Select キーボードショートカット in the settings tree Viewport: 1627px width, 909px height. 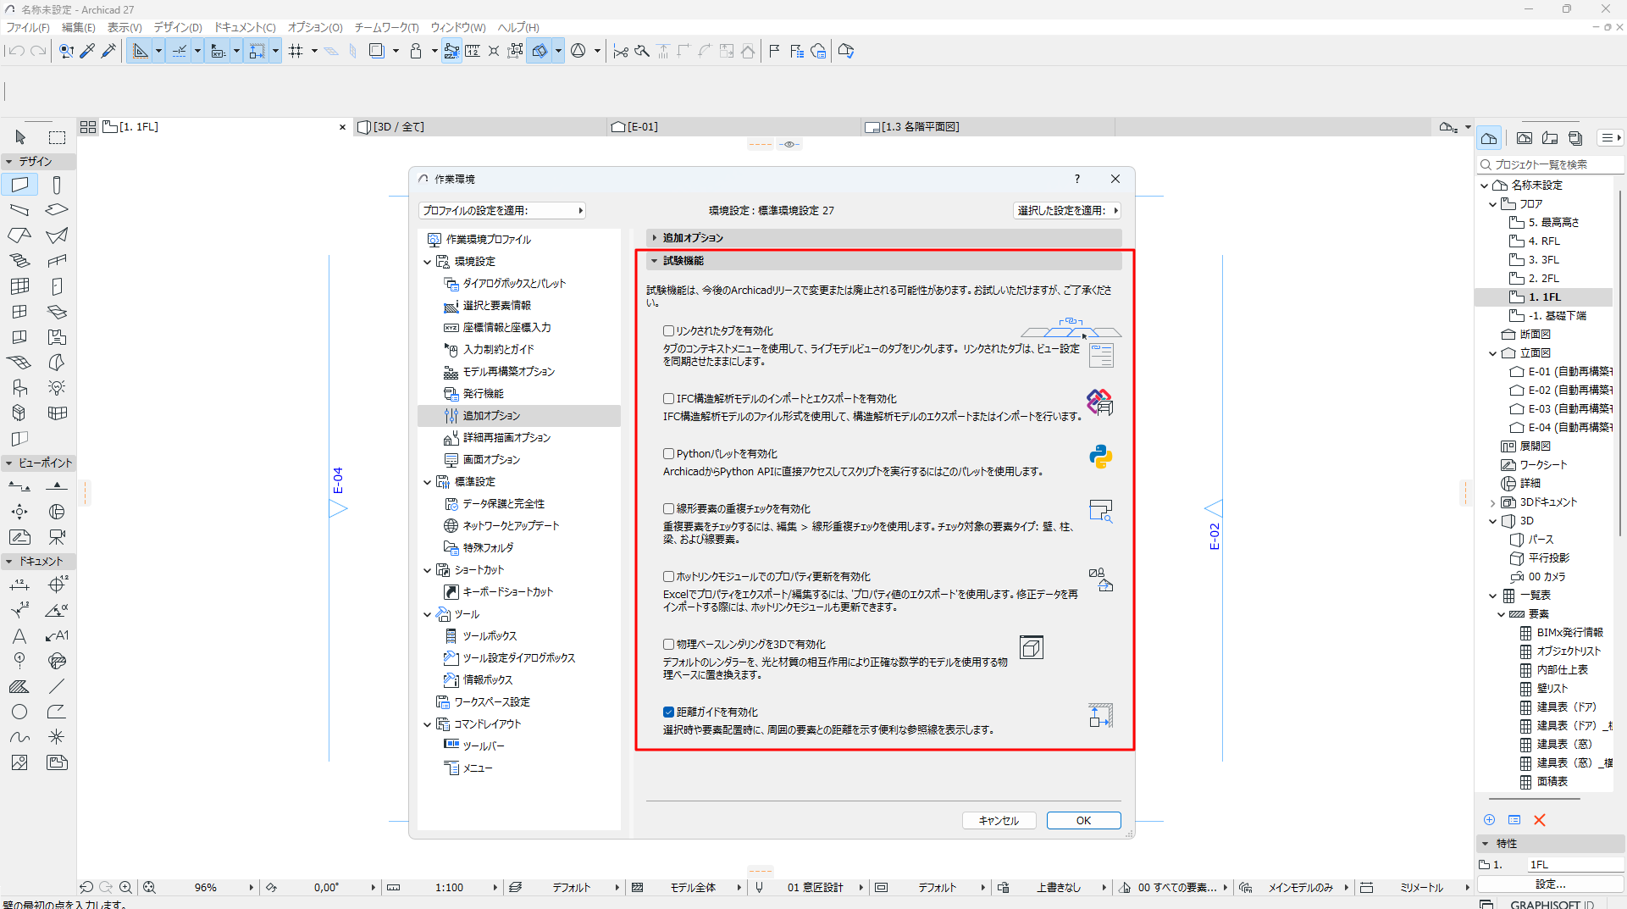coord(507,592)
